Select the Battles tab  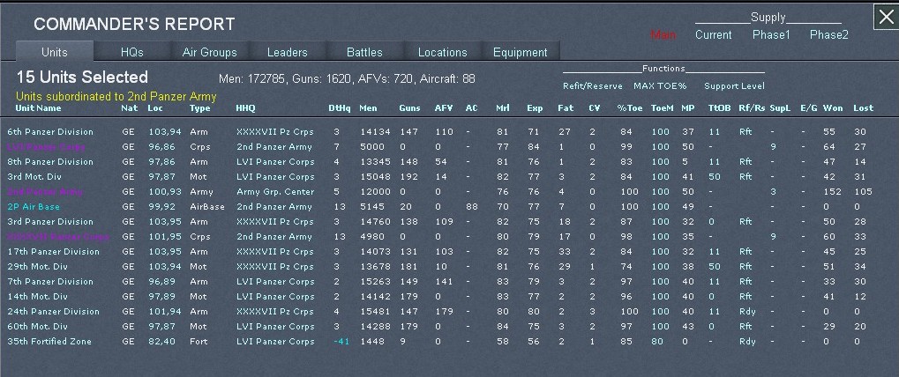(364, 52)
